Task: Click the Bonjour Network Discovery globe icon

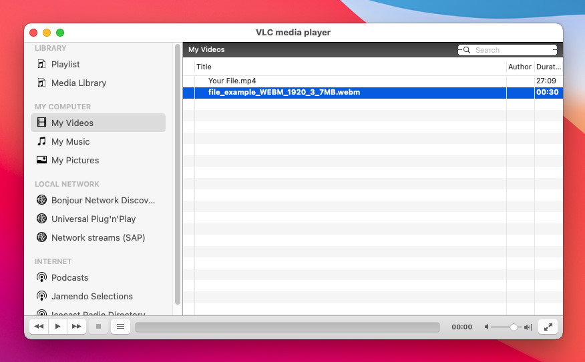Action: [x=41, y=200]
